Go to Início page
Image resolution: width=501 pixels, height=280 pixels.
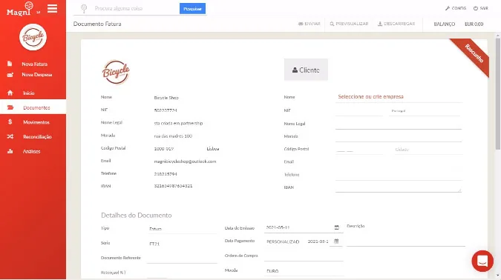[29, 93]
